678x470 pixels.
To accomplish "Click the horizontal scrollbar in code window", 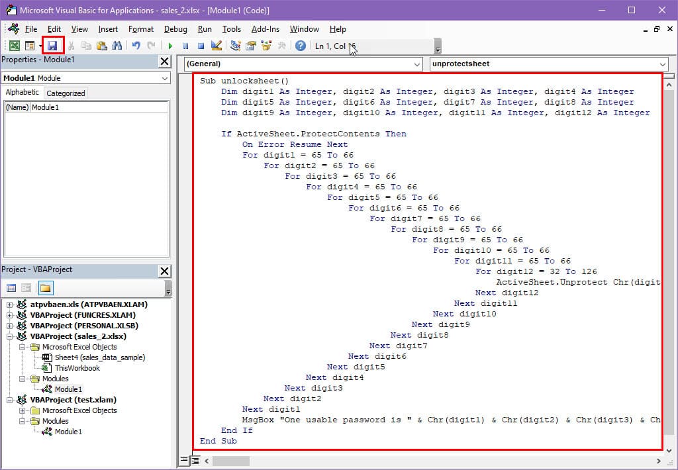I will tap(397, 460).
